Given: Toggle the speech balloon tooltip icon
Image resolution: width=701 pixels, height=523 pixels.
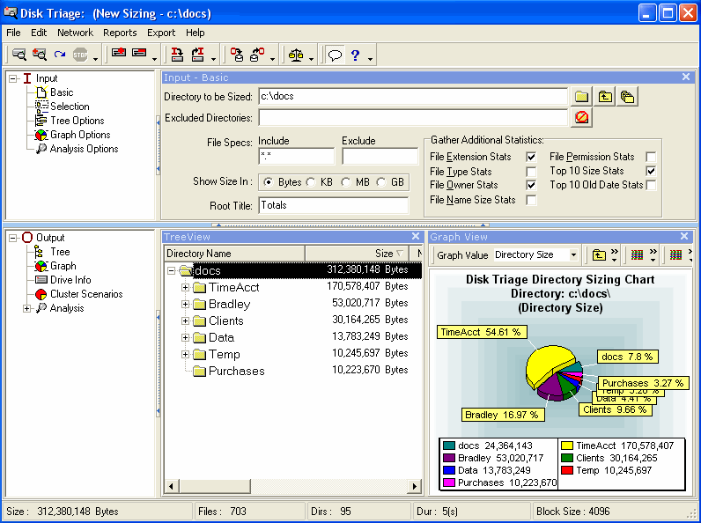Looking at the screenshot, I should 335,55.
